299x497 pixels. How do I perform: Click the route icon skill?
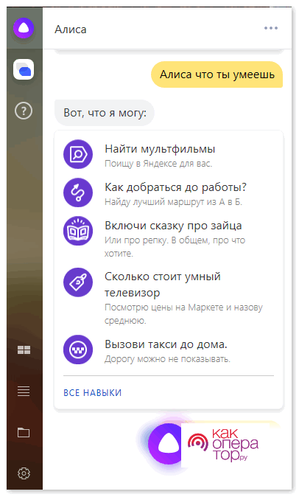click(x=78, y=192)
